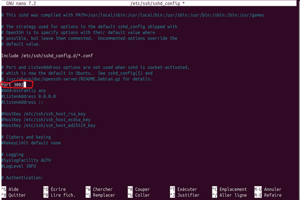Screen dimensions: 300x200
Task: Place cursor on the Port 3002 line
Action: point(12,85)
